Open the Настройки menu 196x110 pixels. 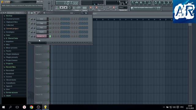tap(28, 5)
